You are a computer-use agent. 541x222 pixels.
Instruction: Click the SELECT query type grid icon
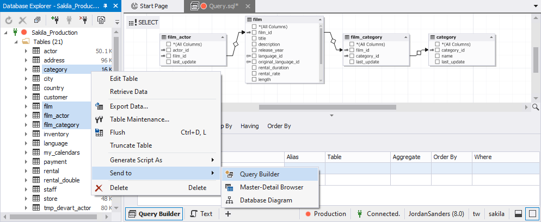coord(132,23)
